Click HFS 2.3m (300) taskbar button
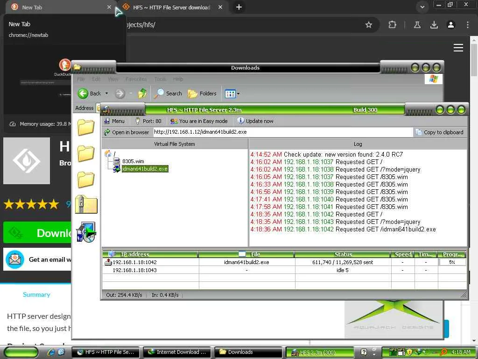The width and height of the screenshot is (478, 359). click(320, 352)
